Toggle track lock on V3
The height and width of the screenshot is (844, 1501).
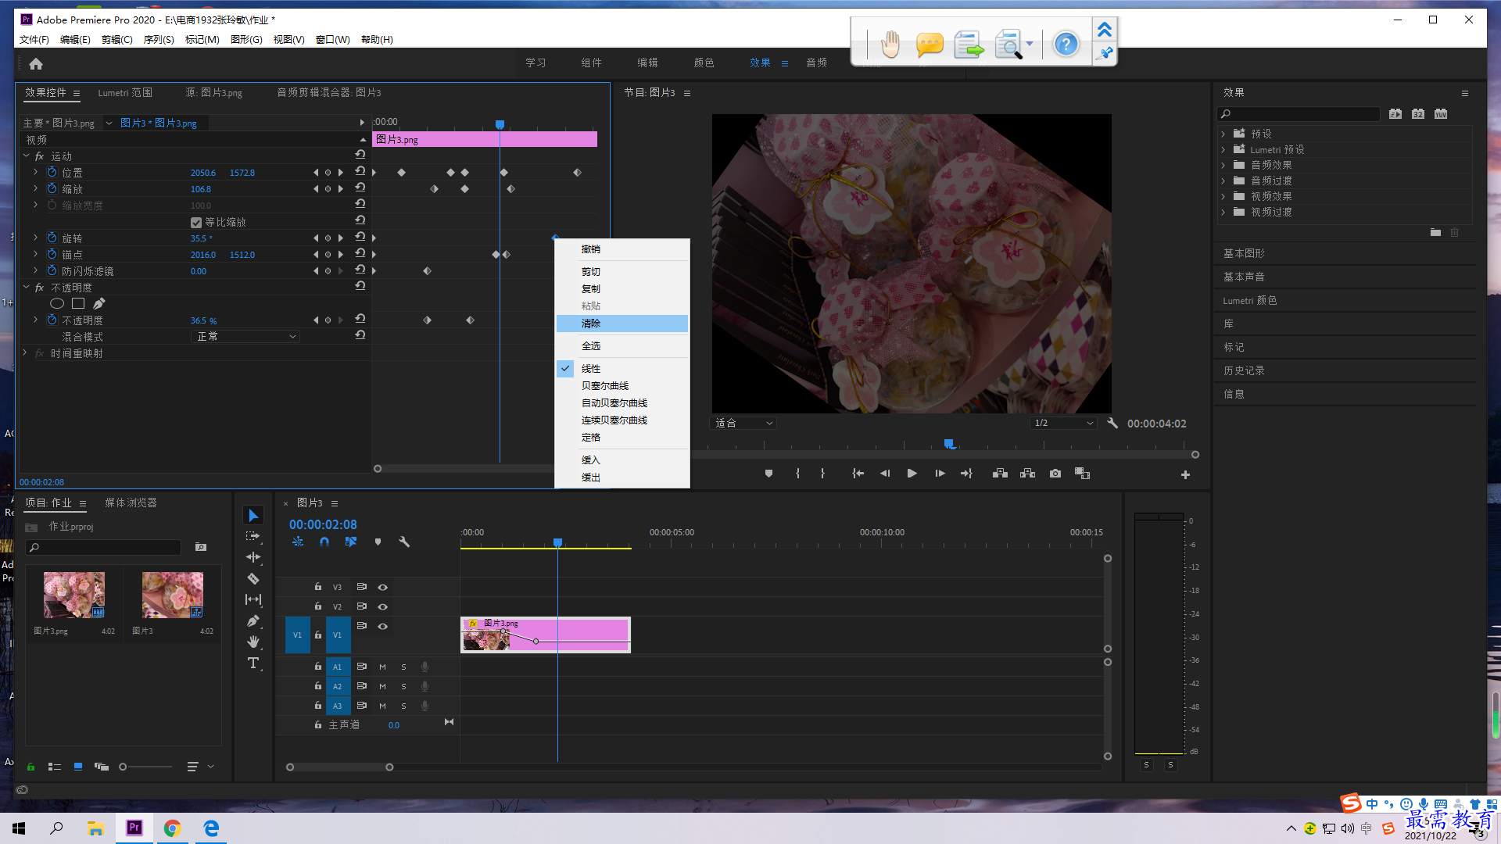click(x=318, y=586)
